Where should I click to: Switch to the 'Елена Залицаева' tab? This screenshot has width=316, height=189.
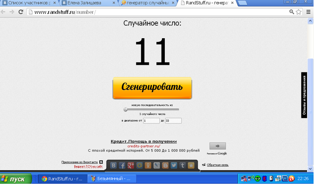tap(84, 3)
